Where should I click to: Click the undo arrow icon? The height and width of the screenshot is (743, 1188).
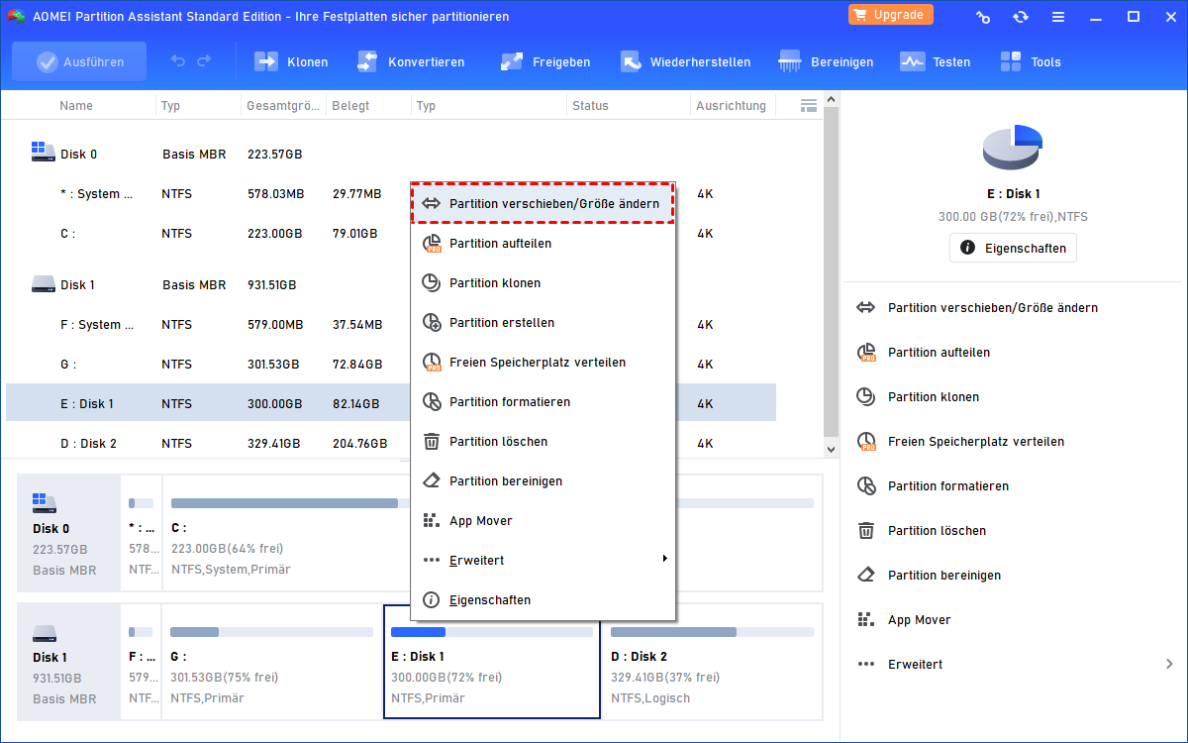(178, 61)
